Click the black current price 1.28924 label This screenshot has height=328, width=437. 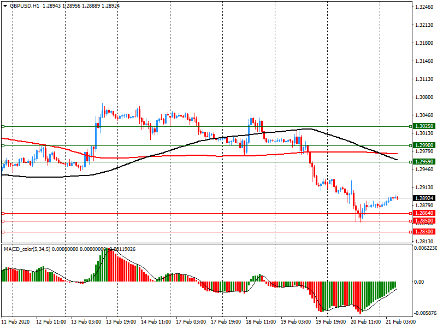pos(424,198)
